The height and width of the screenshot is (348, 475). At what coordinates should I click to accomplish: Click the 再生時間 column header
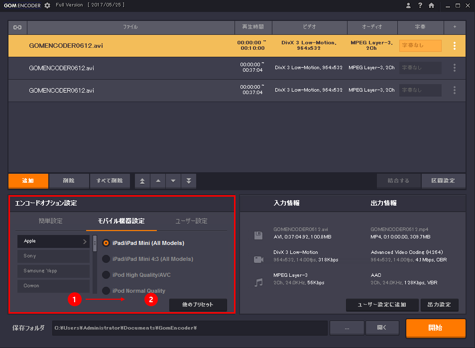(x=253, y=27)
